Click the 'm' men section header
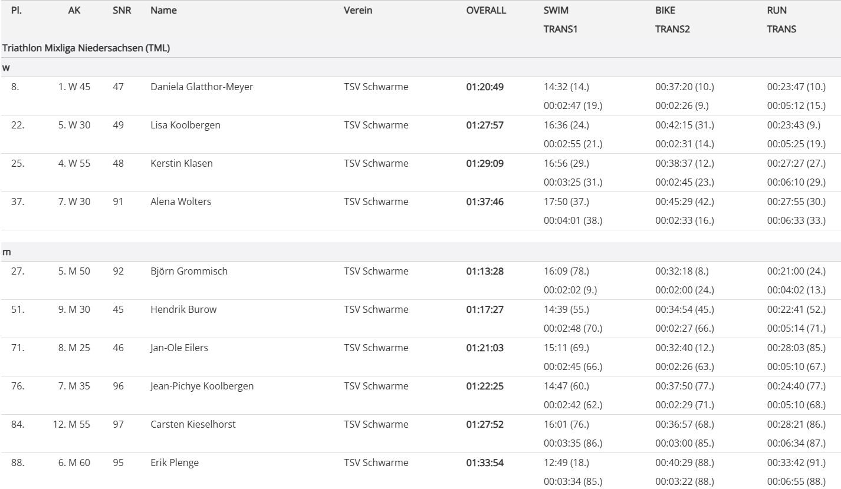The height and width of the screenshot is (489, 841). [x=6, y=252]
